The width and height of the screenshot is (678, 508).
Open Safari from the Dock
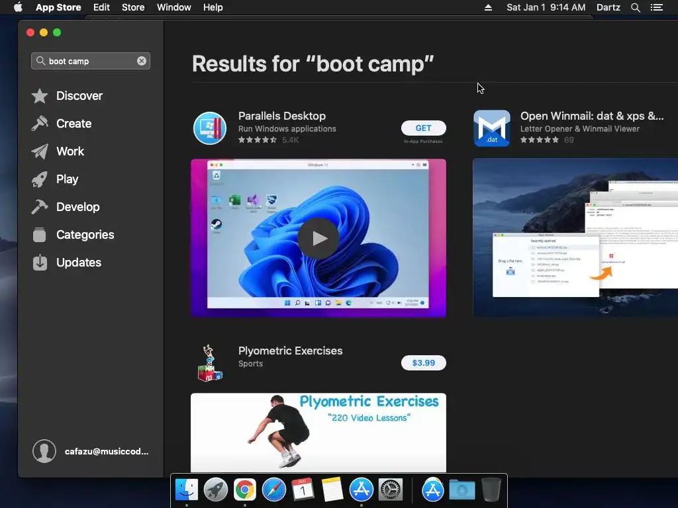coord(273,490)
